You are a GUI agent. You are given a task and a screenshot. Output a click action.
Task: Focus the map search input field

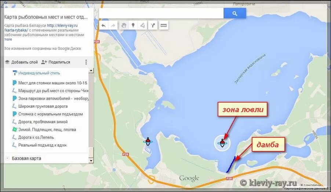[x=161, y=13]
